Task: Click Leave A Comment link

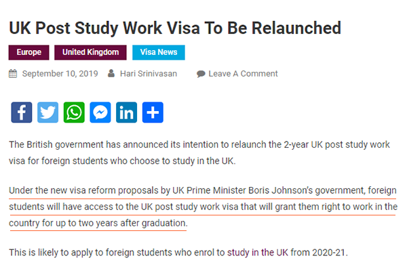Action: tap(243, 73)
